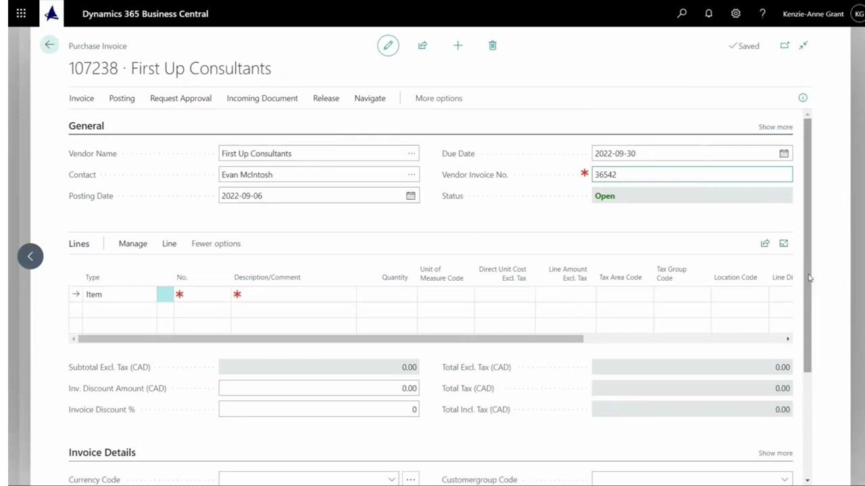Click the share icon in Lines section
865x486 pixels.
[x=765, y=244]
